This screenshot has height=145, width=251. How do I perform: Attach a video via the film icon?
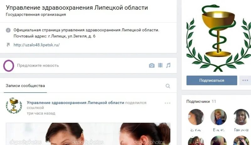(x=160, y=65)
